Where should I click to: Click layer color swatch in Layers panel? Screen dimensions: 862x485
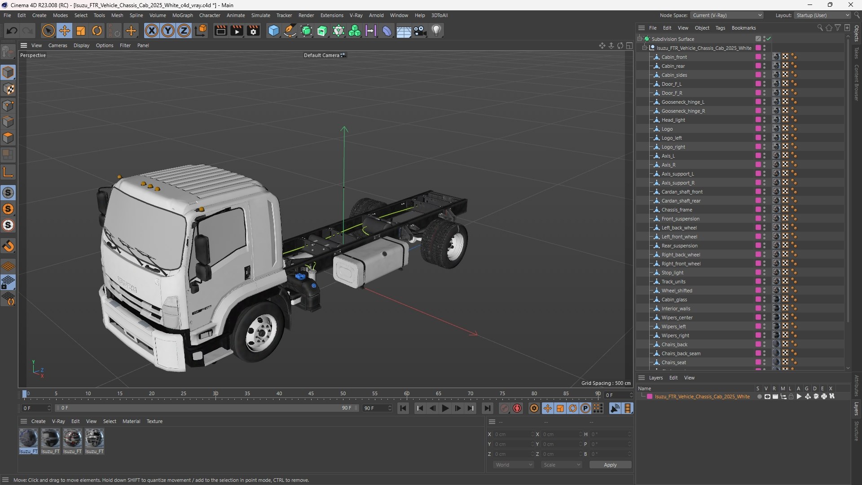tap(649, 397)
